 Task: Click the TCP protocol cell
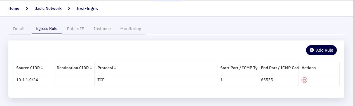pos(156,80)
